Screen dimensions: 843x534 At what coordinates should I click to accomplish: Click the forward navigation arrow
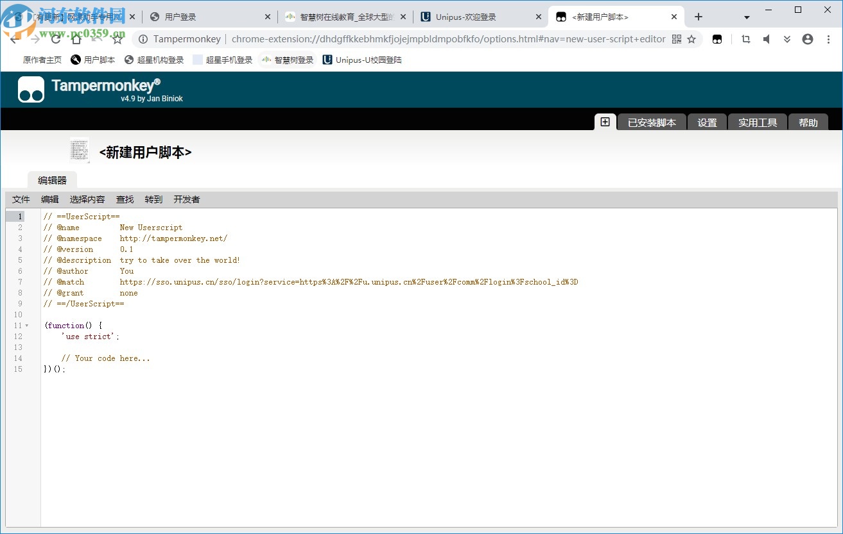(x=35, y=39)
